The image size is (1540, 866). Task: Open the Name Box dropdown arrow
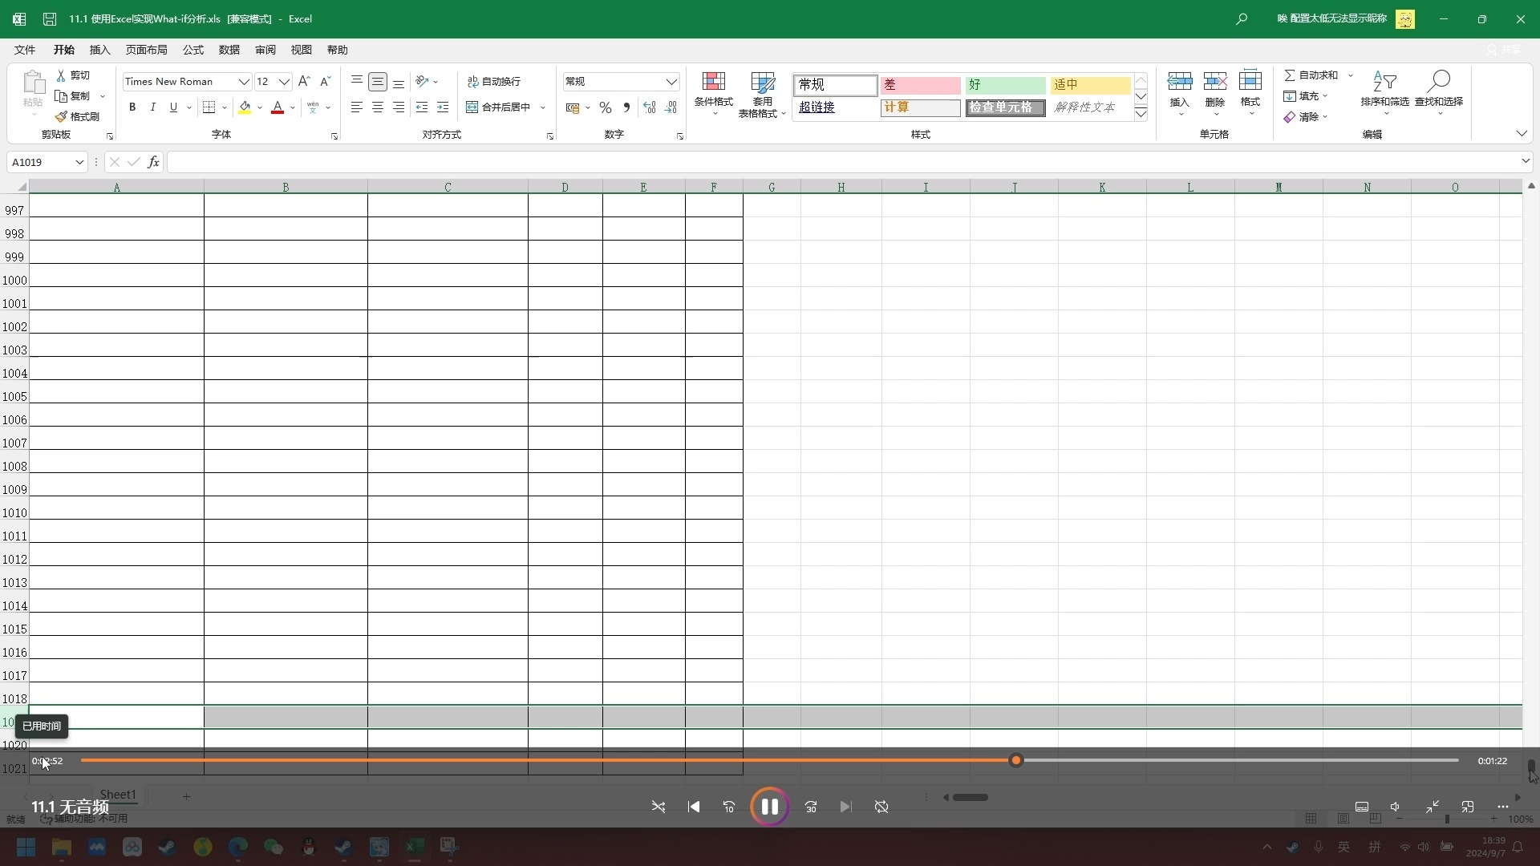[79, 162]
